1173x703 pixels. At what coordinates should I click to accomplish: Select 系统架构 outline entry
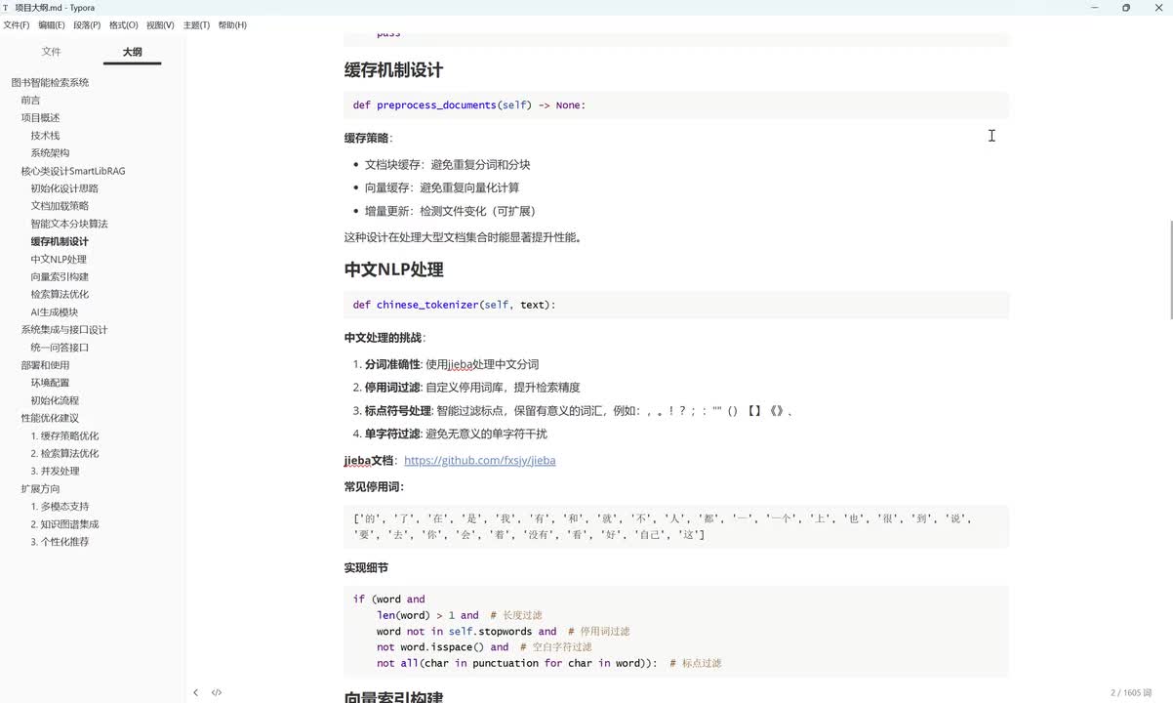(50, 152)
